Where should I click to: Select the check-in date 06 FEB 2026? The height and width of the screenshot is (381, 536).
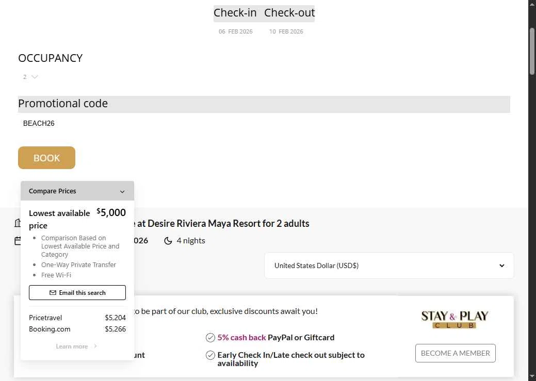[x=236, y=31]
